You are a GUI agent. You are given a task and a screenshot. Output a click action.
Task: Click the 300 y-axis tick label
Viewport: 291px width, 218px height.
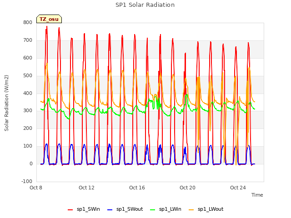(x=28, y=111)
